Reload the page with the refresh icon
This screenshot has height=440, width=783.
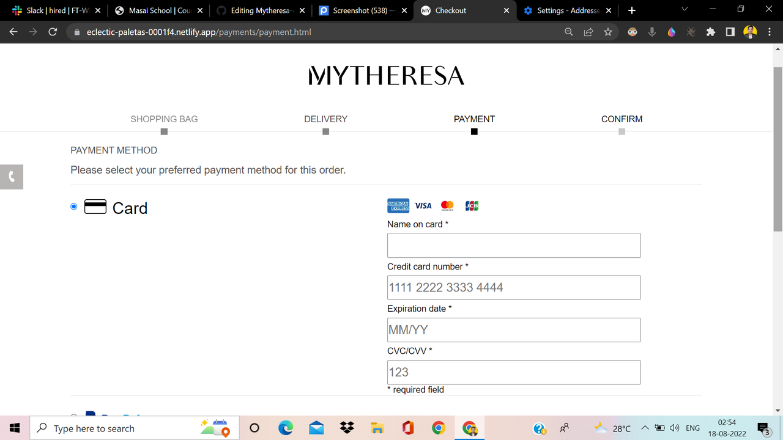click(x=53, y=32)
